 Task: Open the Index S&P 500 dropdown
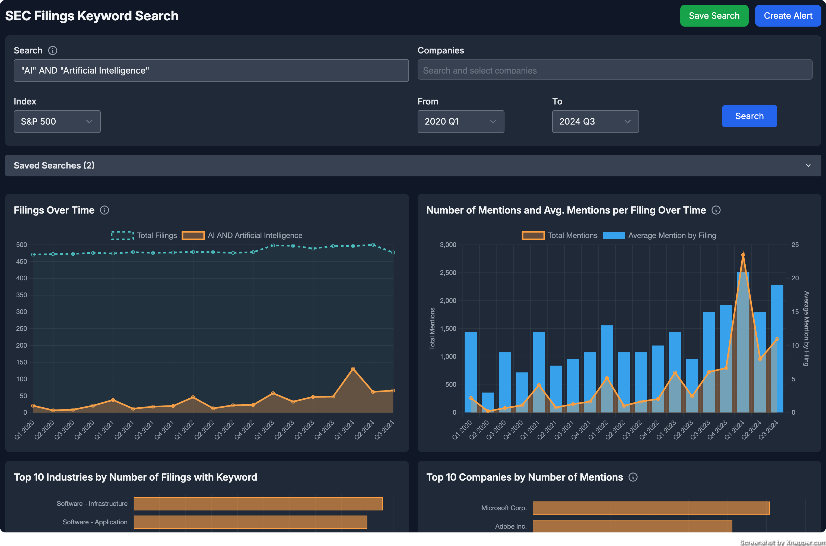point(57,122)
